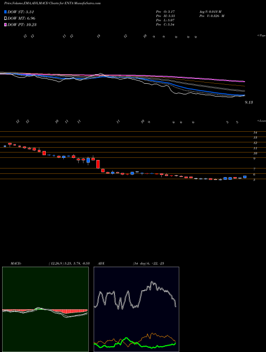
Task: Click the 'Pre L: 5.07' low value
Action: [165, 20]
